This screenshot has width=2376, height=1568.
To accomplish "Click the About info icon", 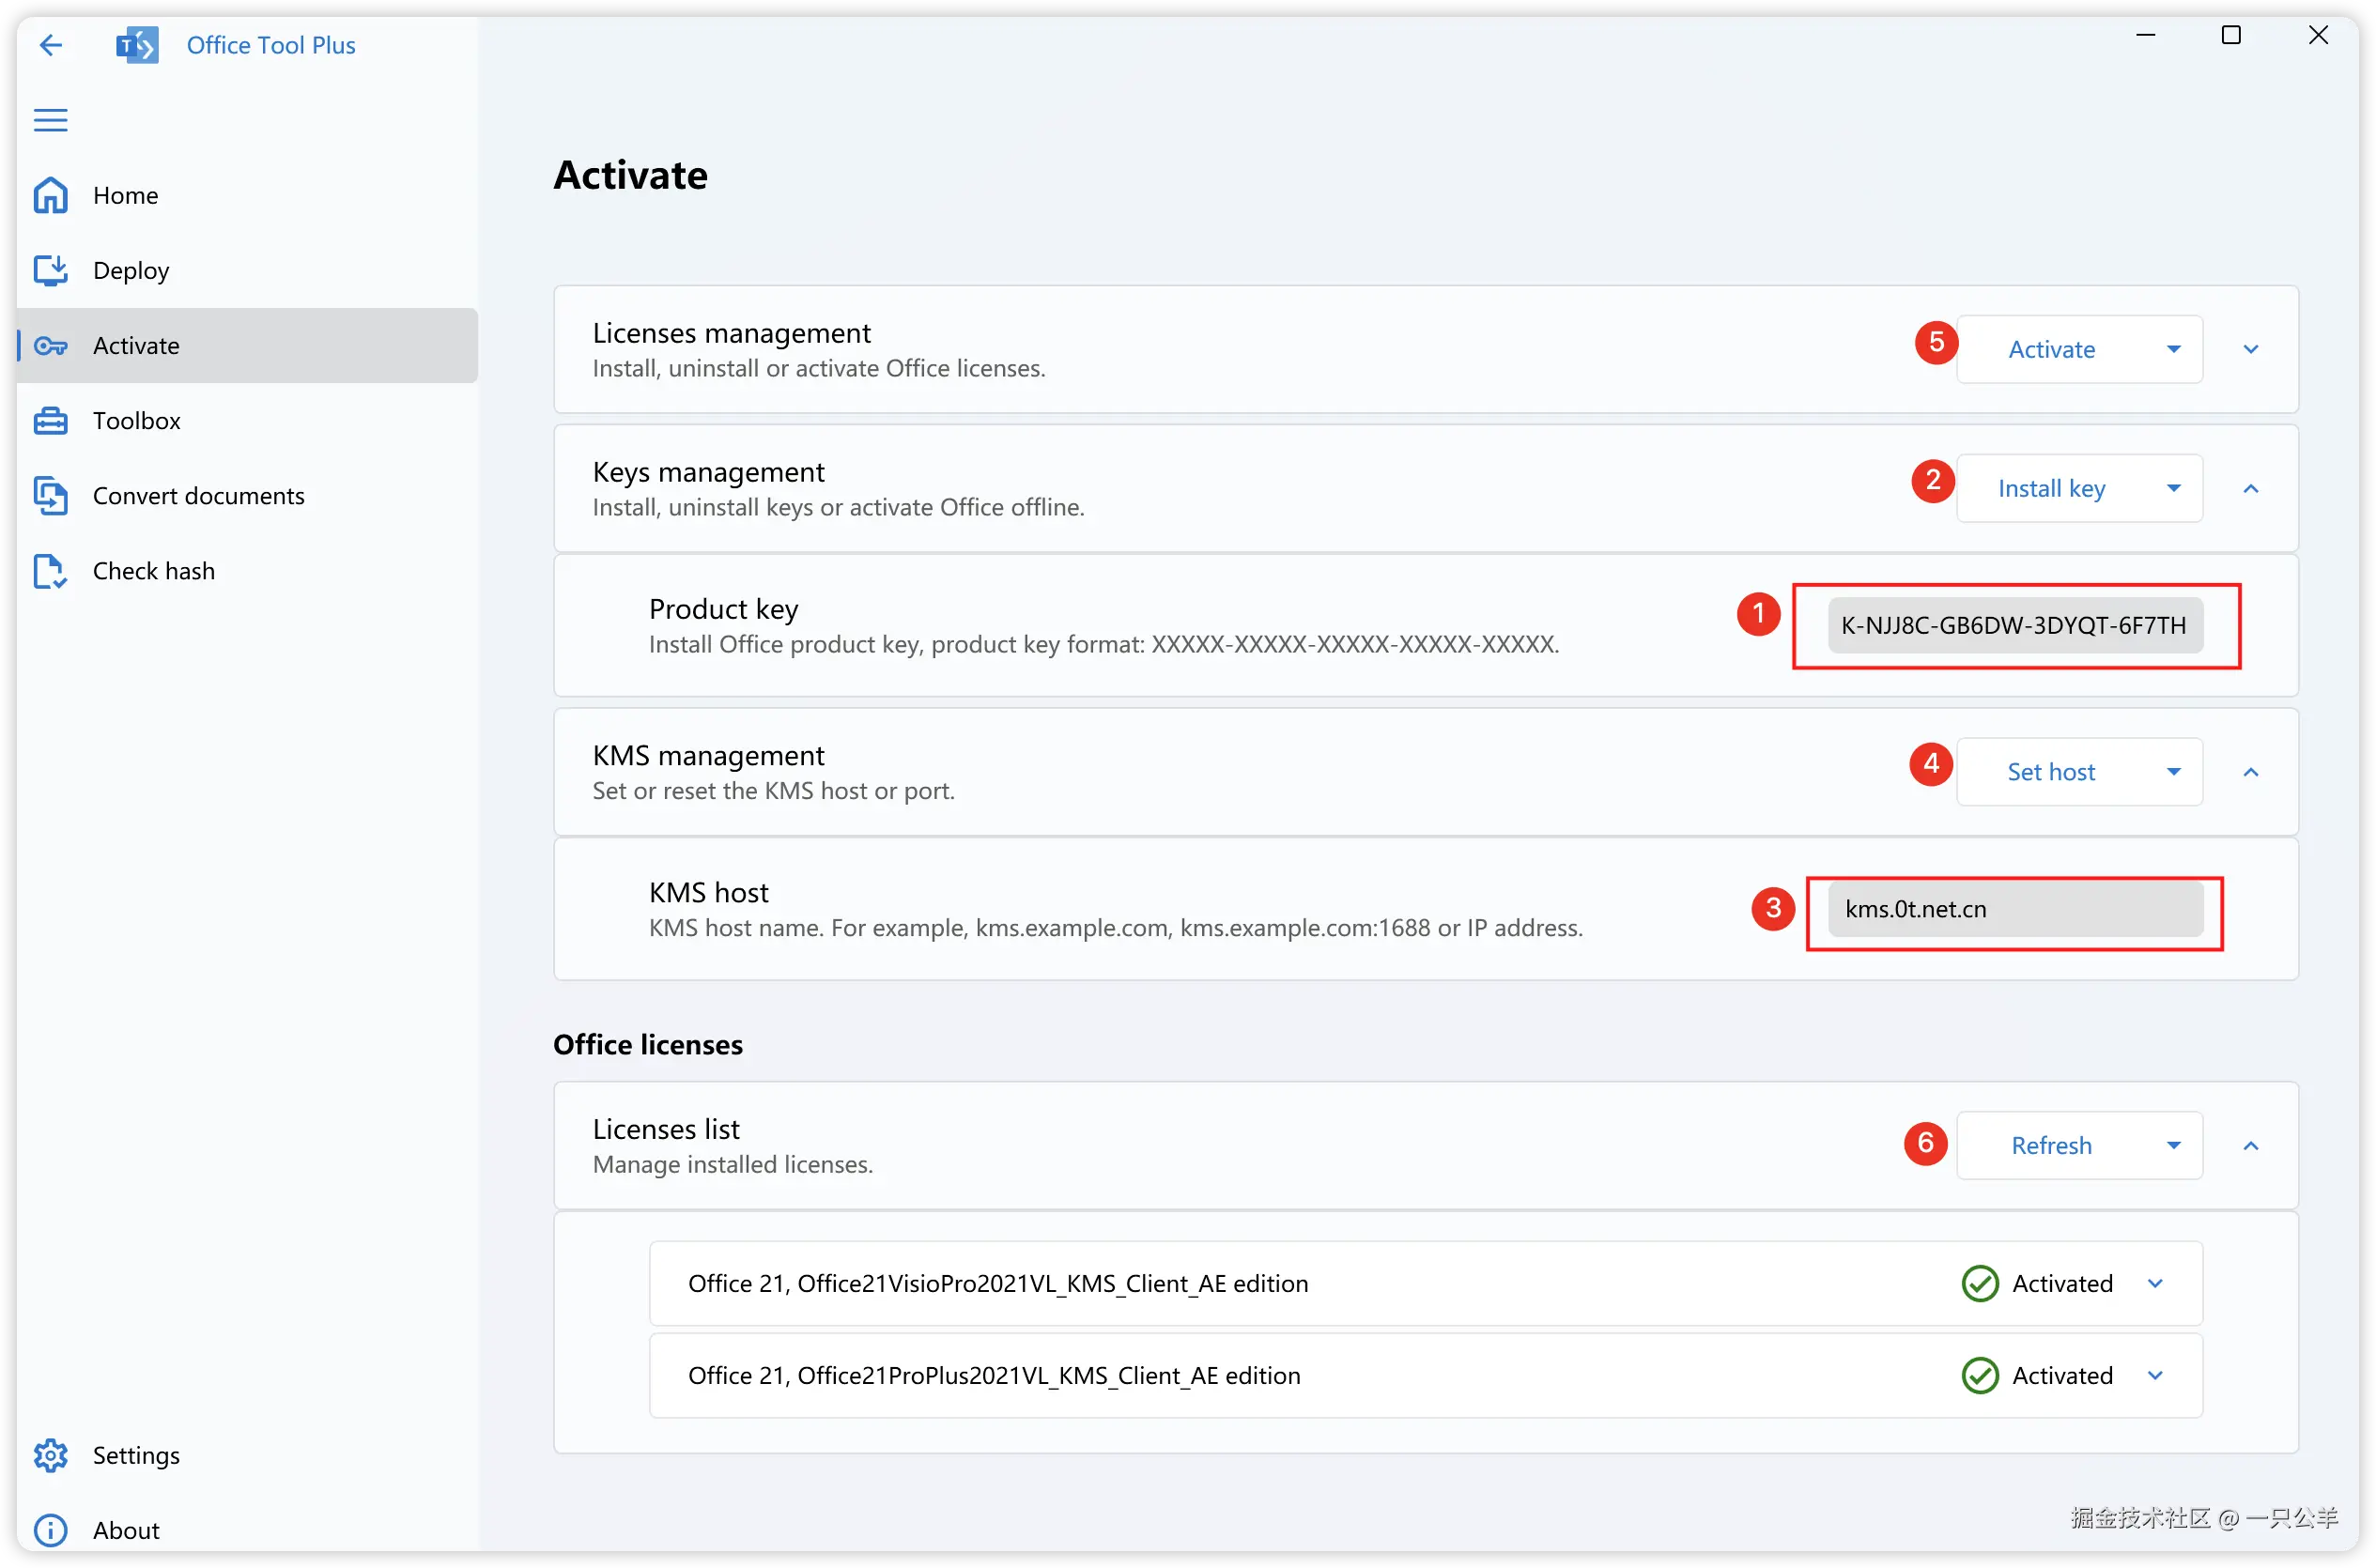I will pyautogui.click(x=51, y=1529).
